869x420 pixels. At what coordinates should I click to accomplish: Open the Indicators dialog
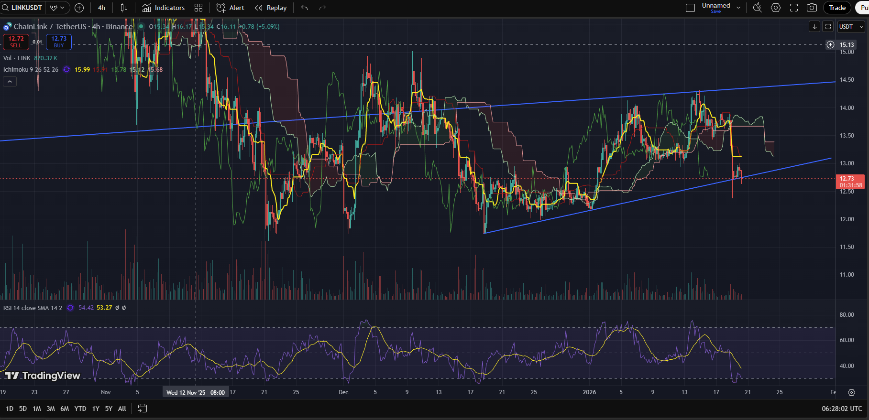(164, 8)
